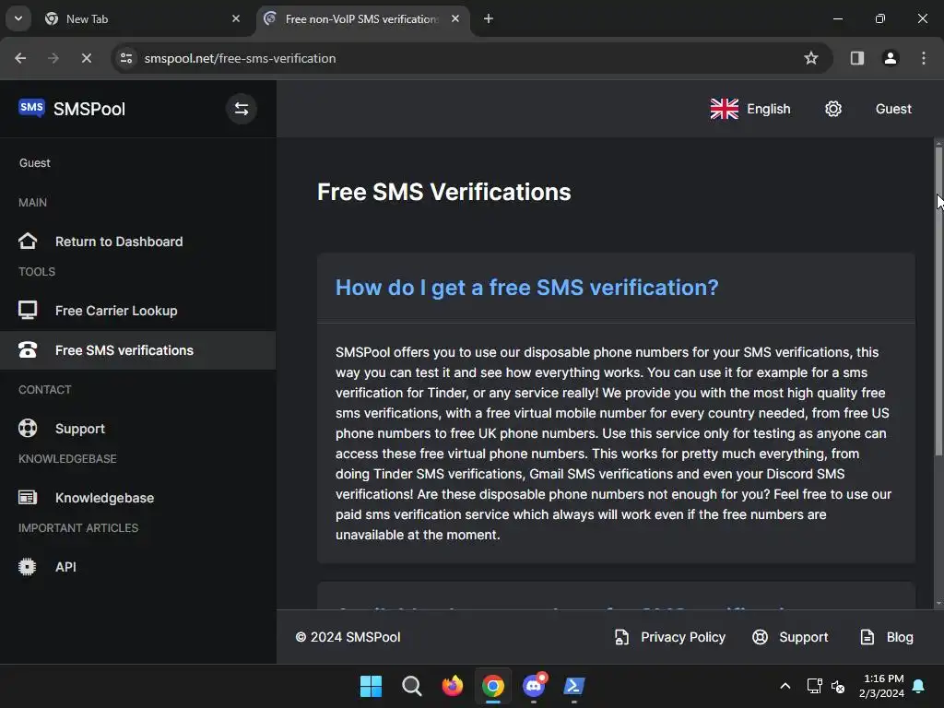
Task: Go back with the browser back arrow
Action: click(x=20, y=58)
